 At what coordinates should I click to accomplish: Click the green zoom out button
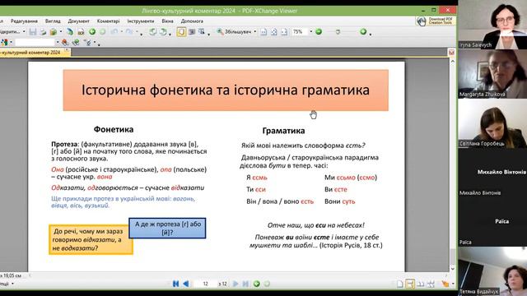[319, 32]
